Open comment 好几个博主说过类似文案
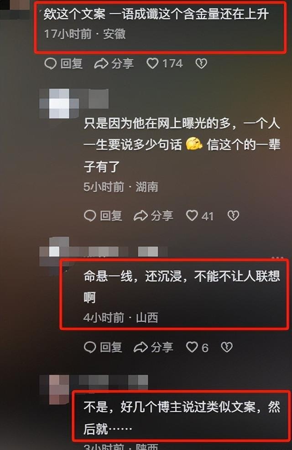The image size is (292, 450). tap(182, 418)
